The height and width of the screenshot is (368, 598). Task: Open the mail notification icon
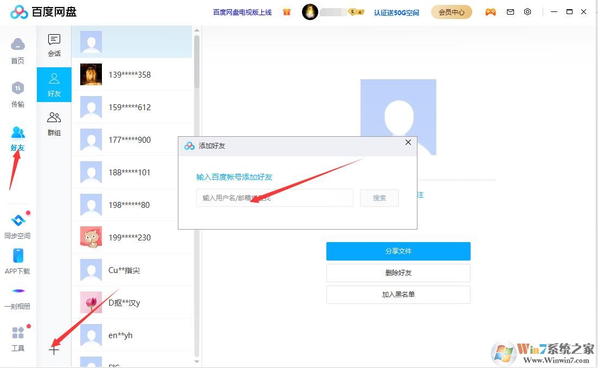click(x=510, y=11)
